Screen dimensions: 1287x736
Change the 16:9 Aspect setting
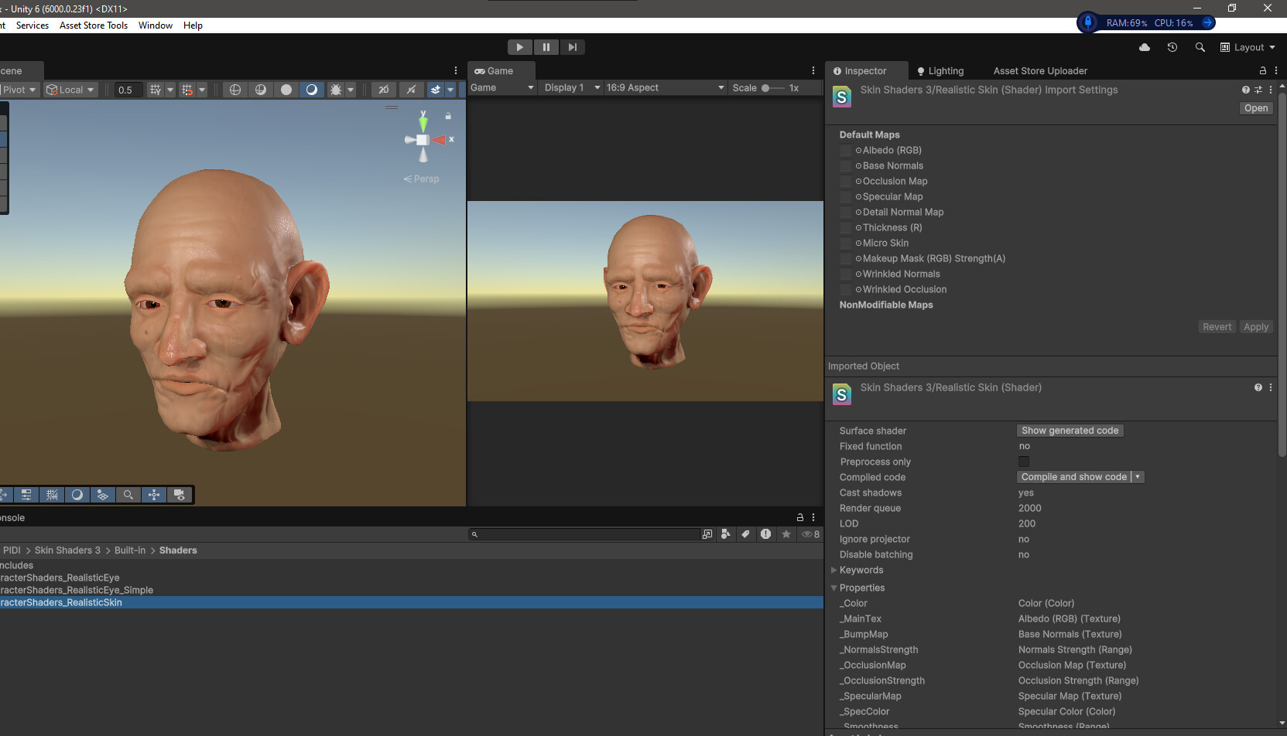(x=664, y=87)
